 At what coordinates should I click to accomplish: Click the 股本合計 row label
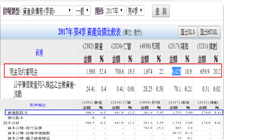[11, 123]
